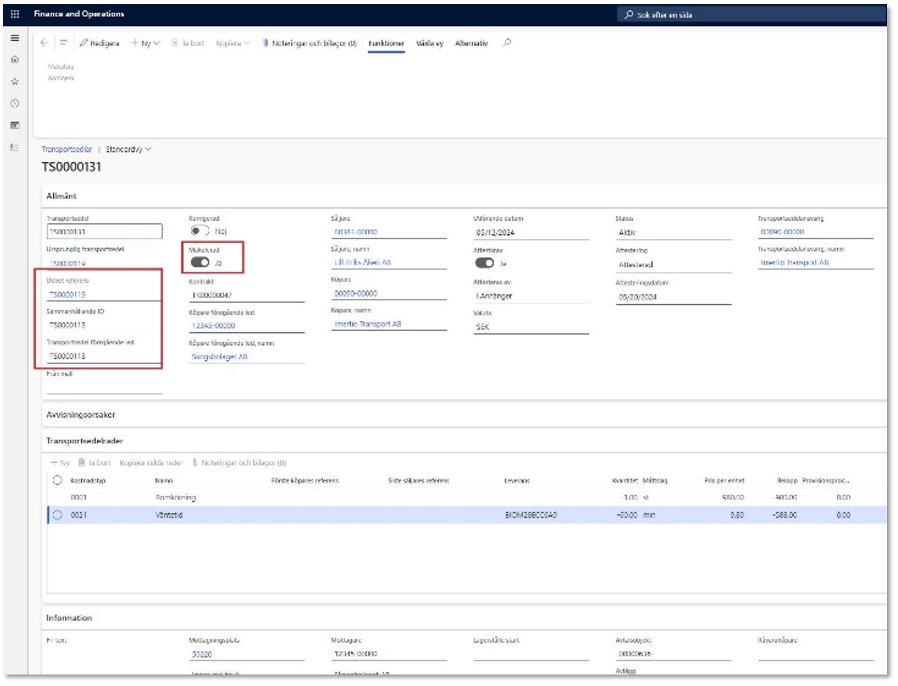Click Redigera pencil button
898x686 pixels.
99,43
